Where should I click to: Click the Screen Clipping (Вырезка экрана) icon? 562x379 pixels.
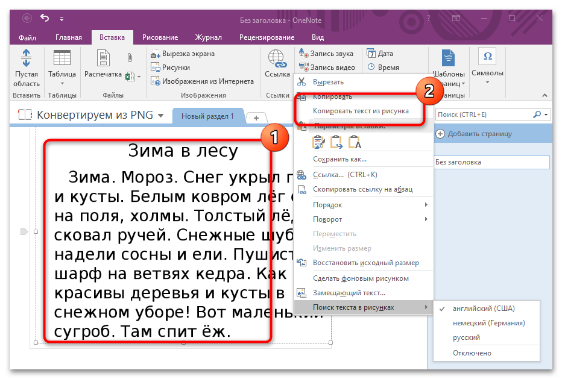click(x=156, y=54)
